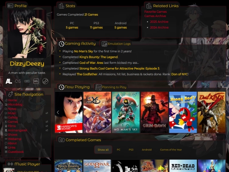229x172 pixels.
Task: Open the Red Dead Revolver cover
Action: (183, 166)
